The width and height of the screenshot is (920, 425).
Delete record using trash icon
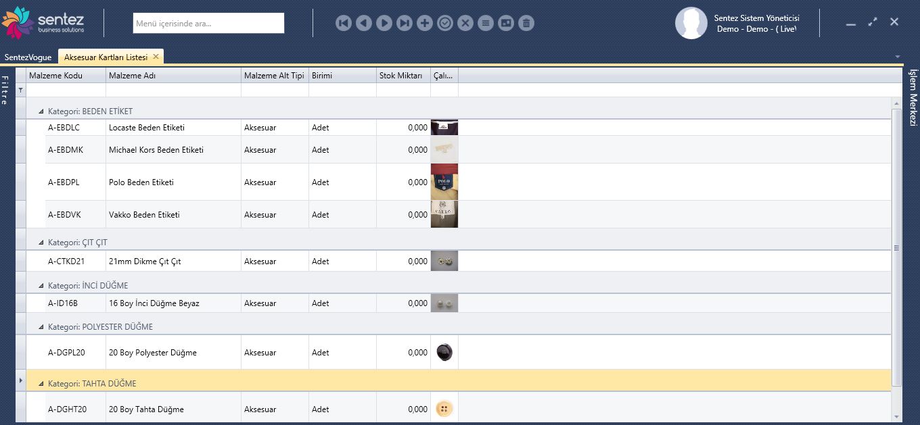click(526, 24)
